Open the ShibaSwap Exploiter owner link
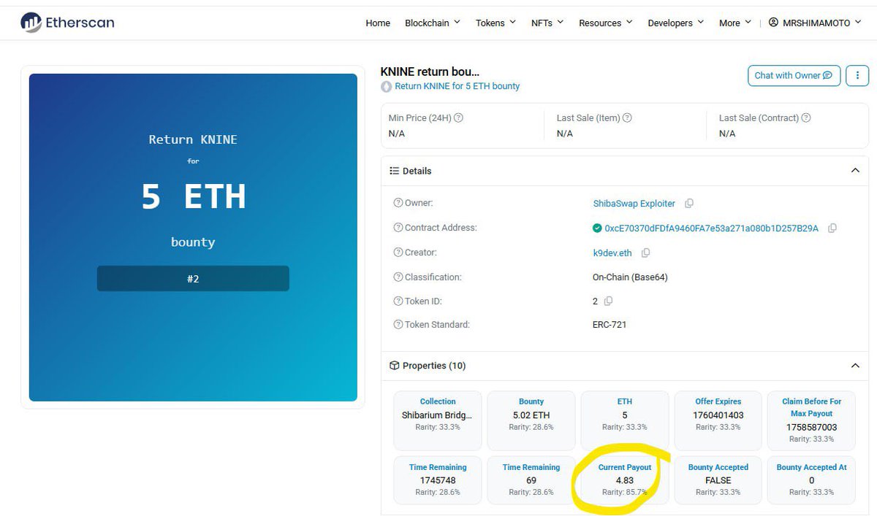 634,204
